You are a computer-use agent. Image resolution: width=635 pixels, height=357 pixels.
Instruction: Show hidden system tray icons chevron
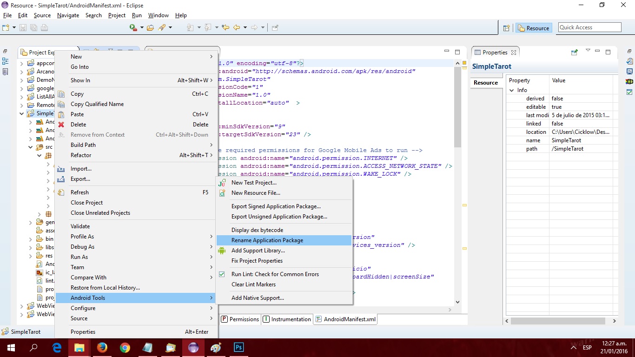(x=574, y=348)
